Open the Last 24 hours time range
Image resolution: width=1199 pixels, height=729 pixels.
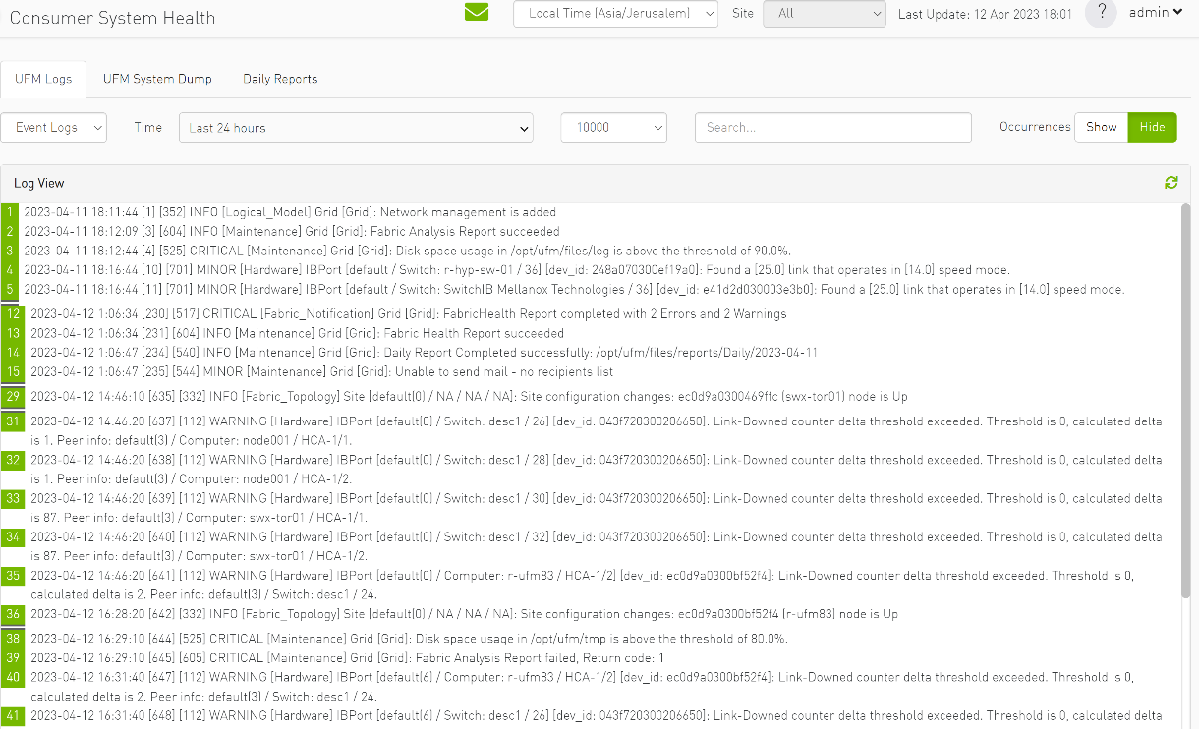coord(355,128)
